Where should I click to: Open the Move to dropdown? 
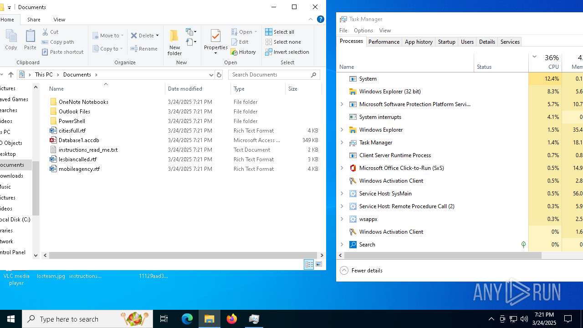pos(108,36)
